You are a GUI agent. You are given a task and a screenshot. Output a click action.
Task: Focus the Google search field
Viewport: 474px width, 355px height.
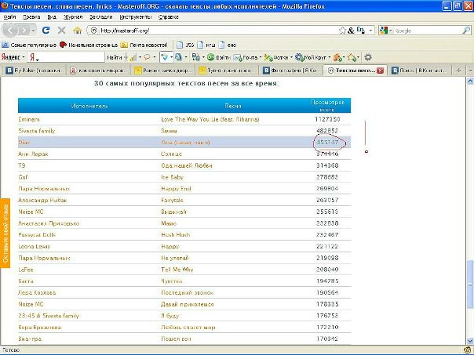coord(428,31)
